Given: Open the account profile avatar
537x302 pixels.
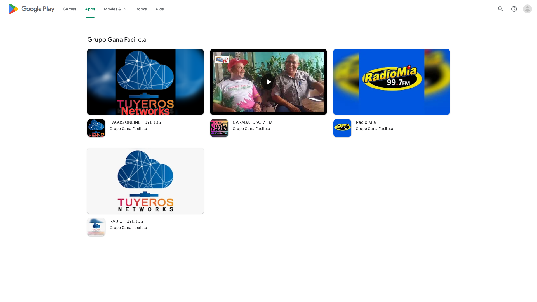Looking at the screenshot, I should 527,9.
